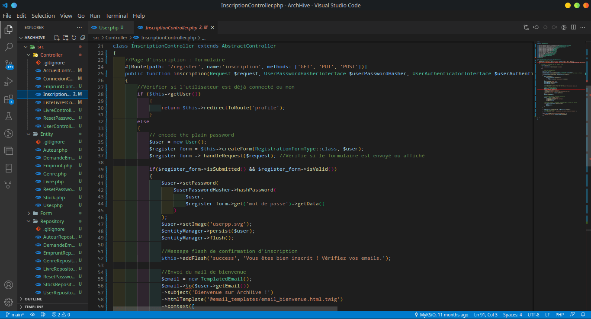Toggle split editor layout button
Image resolution: width=591 pixels, height=319 pixels.
click(x=573, y=27)
